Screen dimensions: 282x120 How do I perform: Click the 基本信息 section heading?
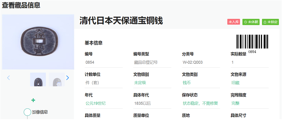[93, 43]
